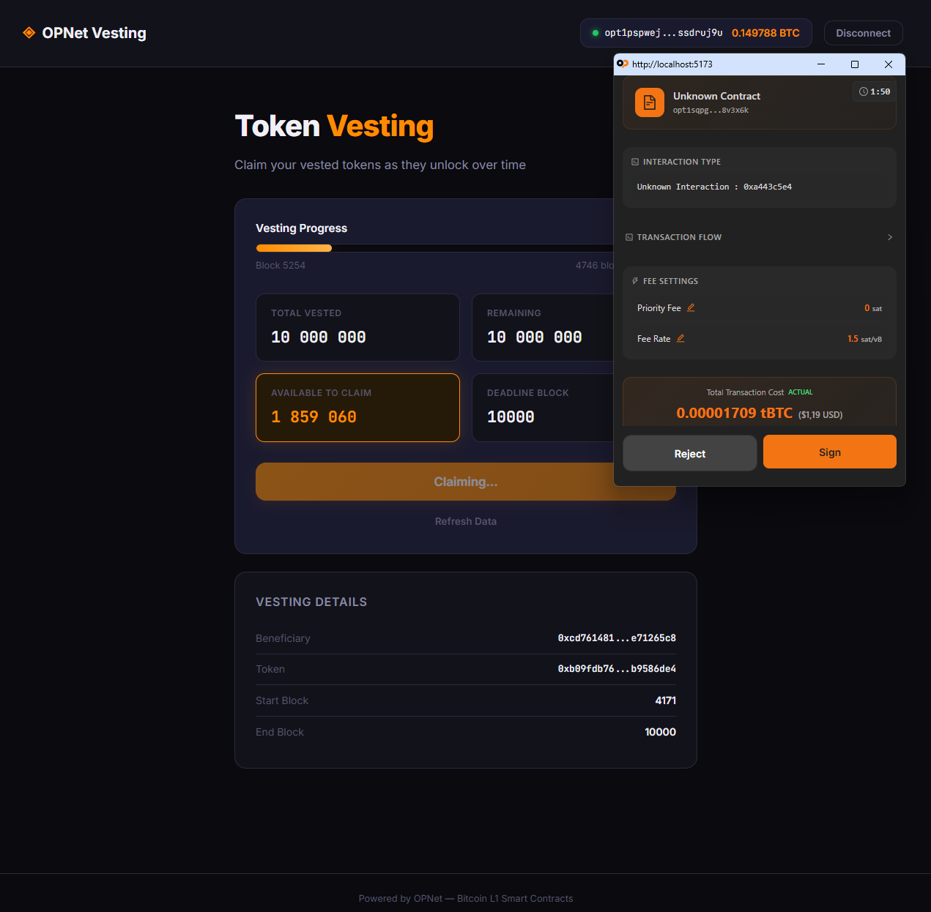Click the Refresh Data link

(x=466, y=521)
